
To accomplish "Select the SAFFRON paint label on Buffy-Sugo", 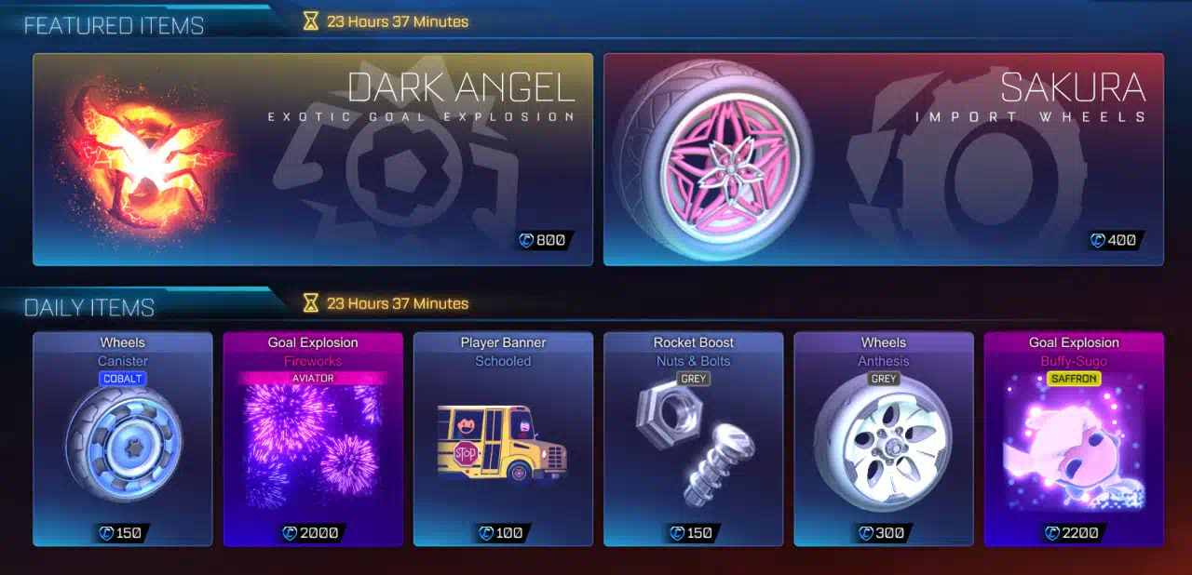I will click(x=1074, y=379).
